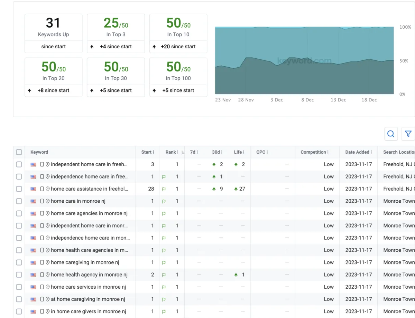Click the sort indicator on the Rank column
The height and width of the screenshot is (318, 415).
click(x=183, y=152)
